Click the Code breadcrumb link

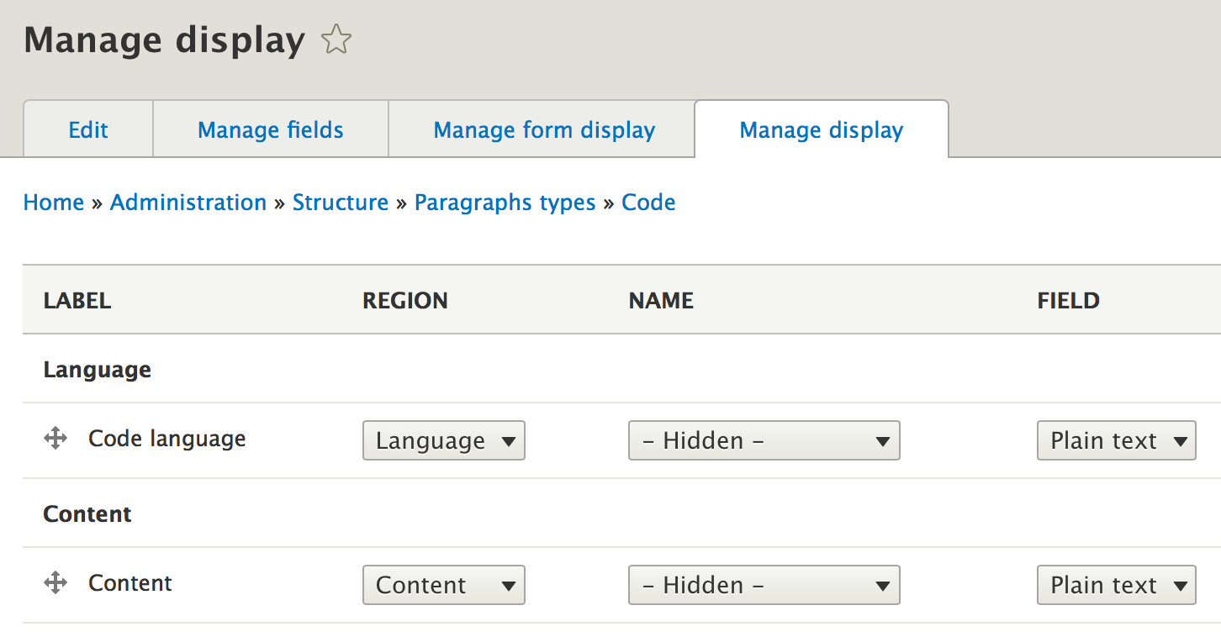[648, 202]
